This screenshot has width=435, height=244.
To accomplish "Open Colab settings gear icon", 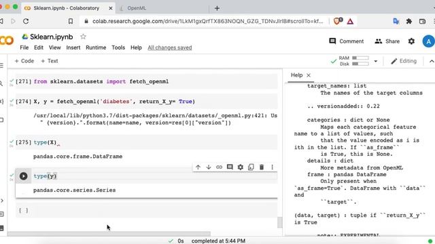I will pyautogui.click(x=411, y=41).
